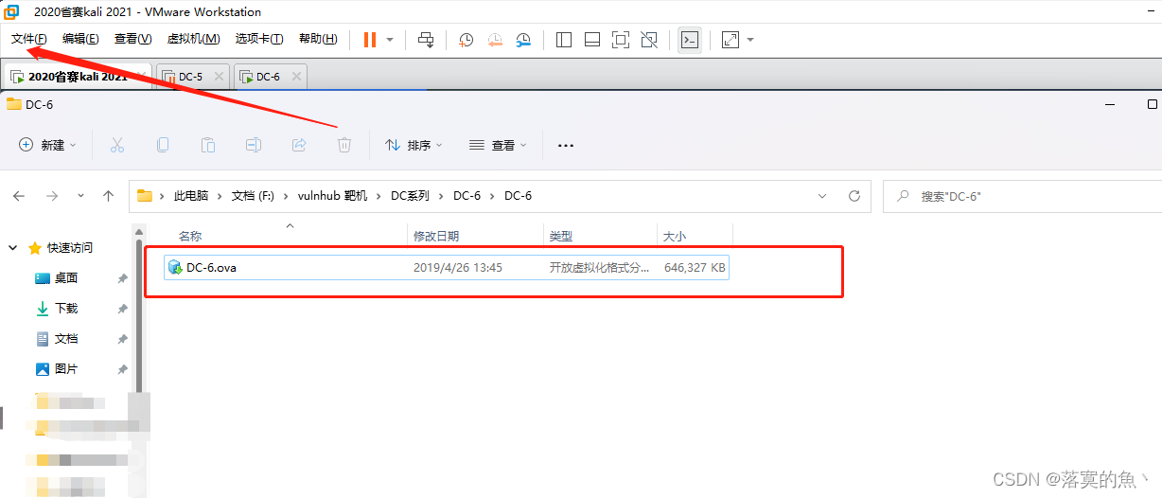Open the three-dot more options menu
The height and width of the screenshot is (498, 1162).
coord(566,146)
